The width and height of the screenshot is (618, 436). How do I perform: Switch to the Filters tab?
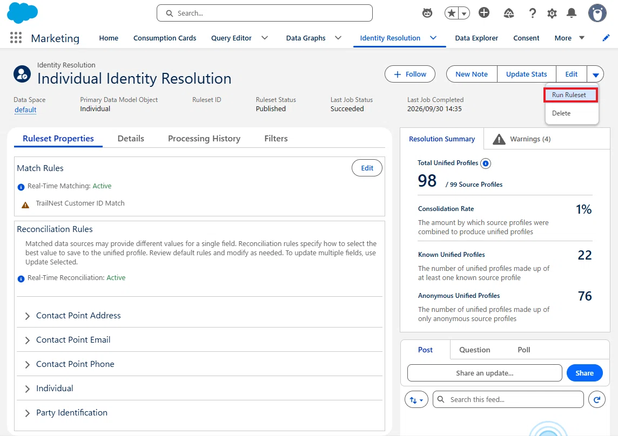(276, 139)
